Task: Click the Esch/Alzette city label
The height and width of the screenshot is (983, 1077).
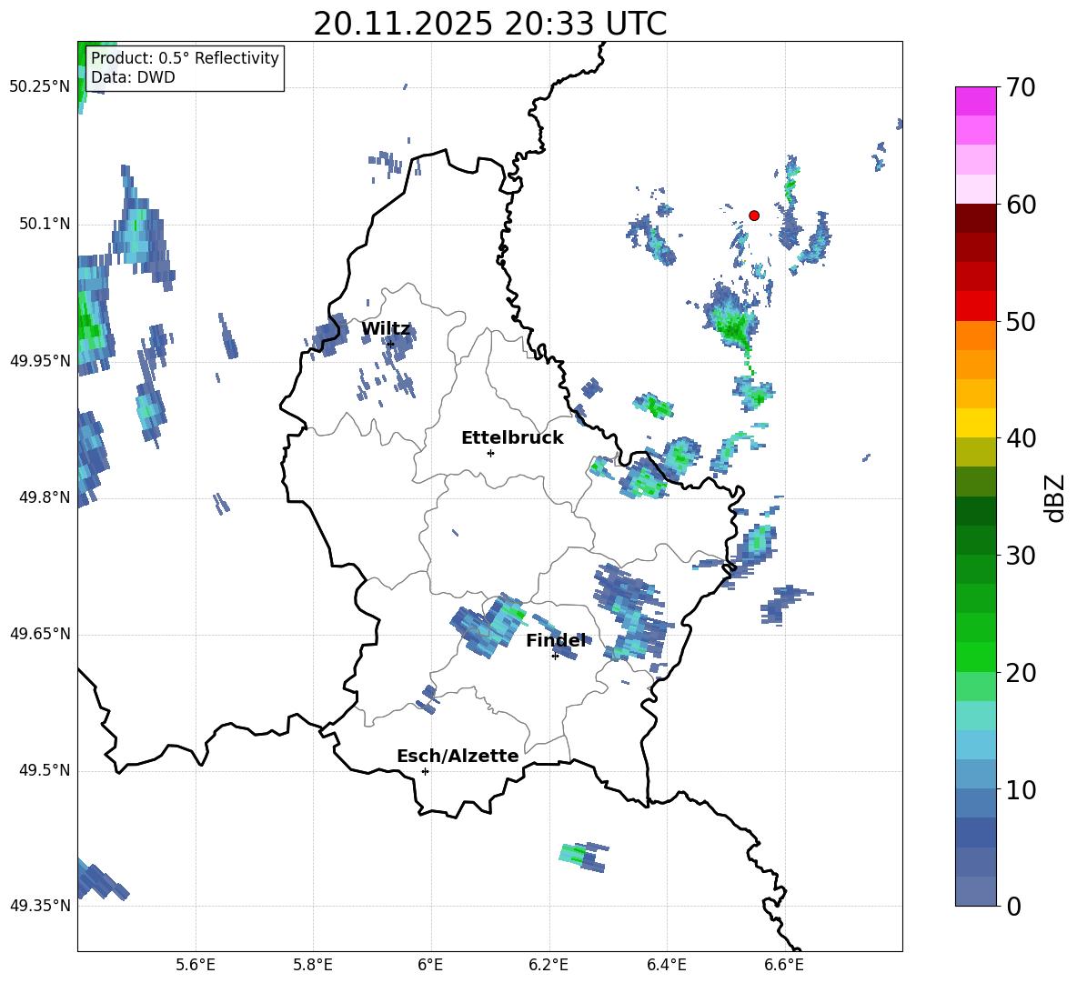Action: click(458, 756)
